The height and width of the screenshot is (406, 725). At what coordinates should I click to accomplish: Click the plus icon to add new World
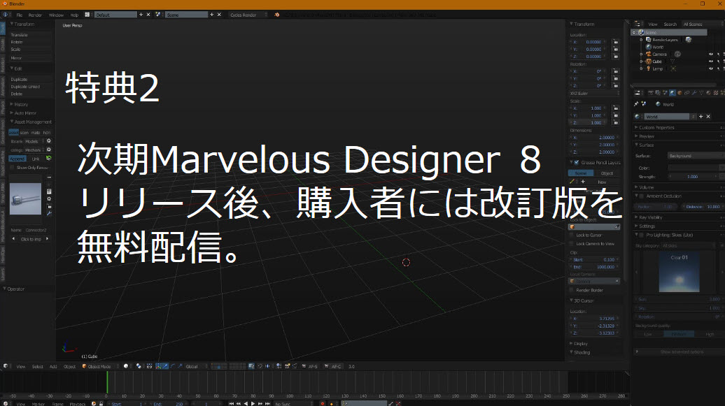pos(701,117)
